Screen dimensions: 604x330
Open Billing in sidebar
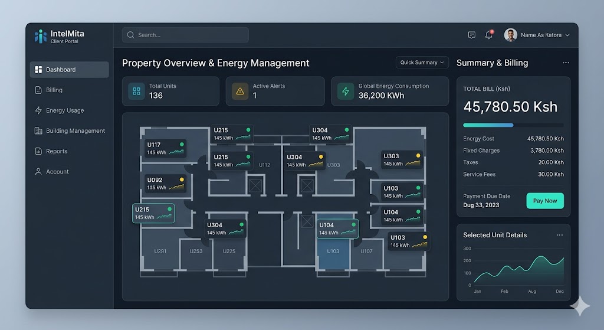tap(70, 90)
